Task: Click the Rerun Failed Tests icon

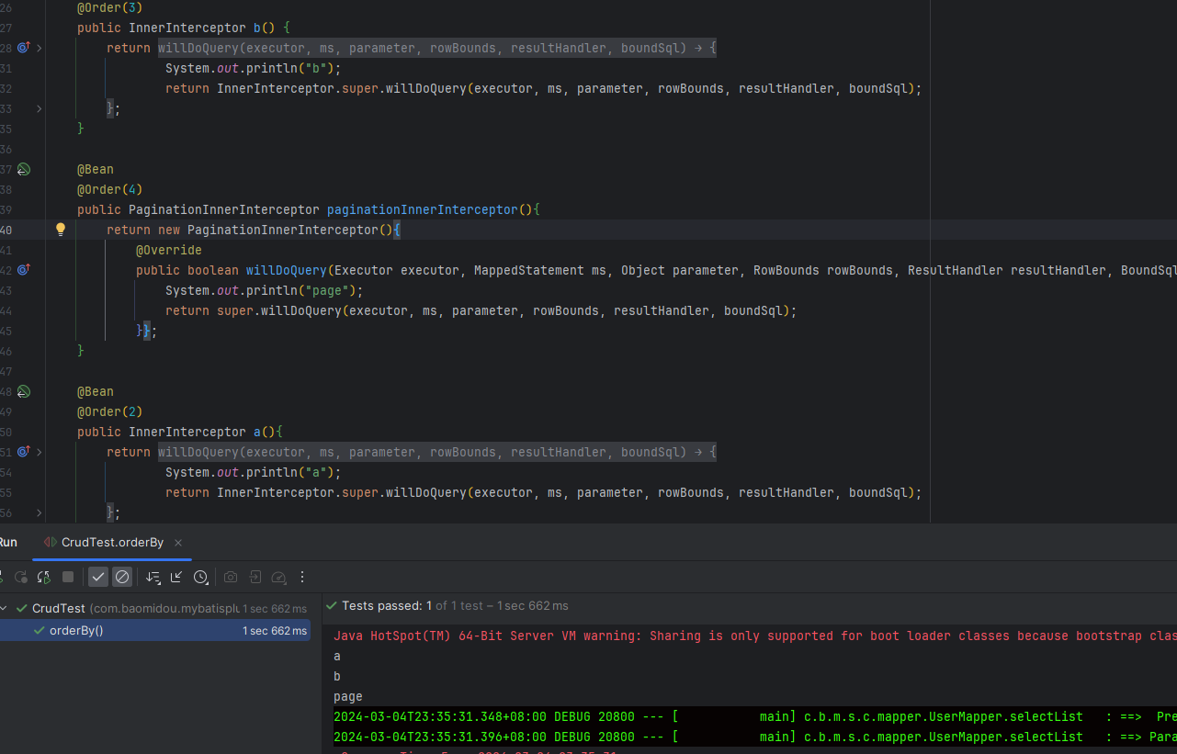Action: point(20,577)
